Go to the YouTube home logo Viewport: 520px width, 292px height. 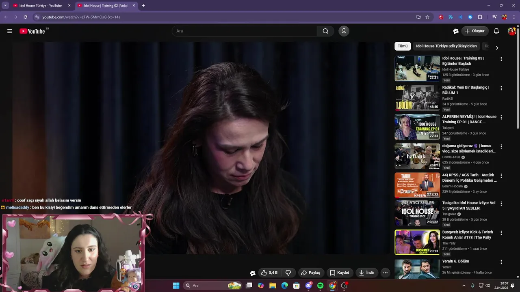tap(32, 31)
